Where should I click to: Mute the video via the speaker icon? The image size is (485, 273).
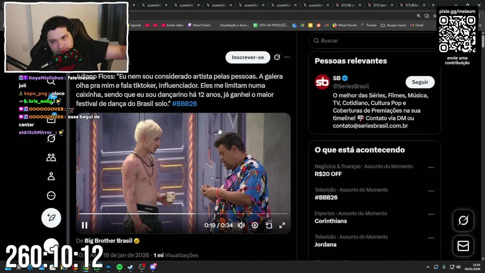click(241, 225)
